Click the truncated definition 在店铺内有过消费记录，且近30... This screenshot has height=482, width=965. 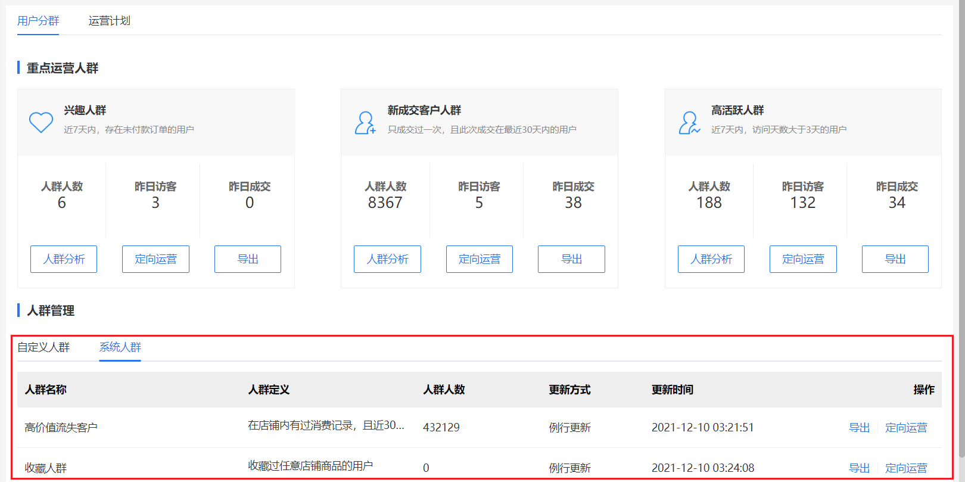(x=326, y=425)
